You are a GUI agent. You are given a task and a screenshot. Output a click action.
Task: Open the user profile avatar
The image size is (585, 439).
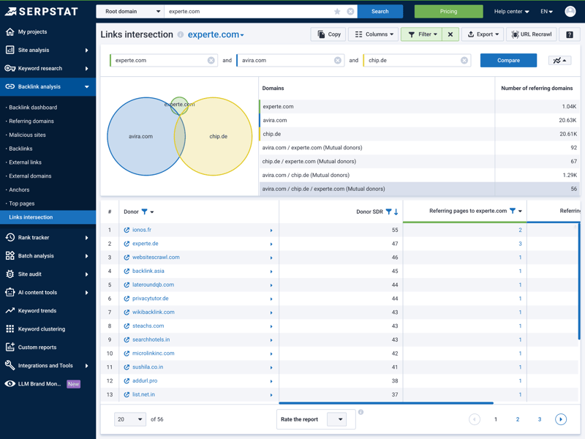[x=570, y=12]
